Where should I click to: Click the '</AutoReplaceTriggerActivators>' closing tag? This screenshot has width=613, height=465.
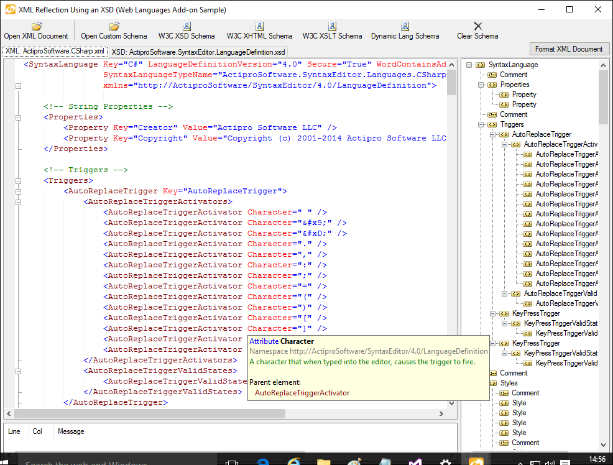click(160, 361)
